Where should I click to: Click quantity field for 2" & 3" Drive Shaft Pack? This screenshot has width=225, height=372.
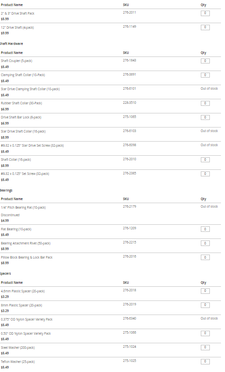(x=205, y=13)
